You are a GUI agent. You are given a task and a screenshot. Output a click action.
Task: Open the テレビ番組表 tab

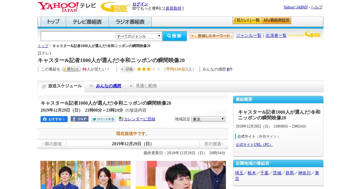[x=87, y=22]
